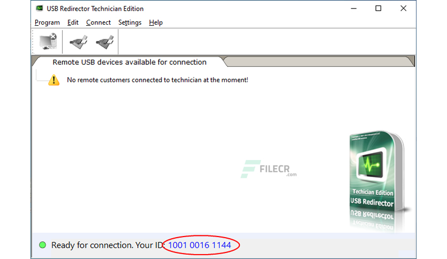Select the 'No remote customers connected' message row
Image resolution: width=447 pixels, height=259 pixels.
[157, 80]
